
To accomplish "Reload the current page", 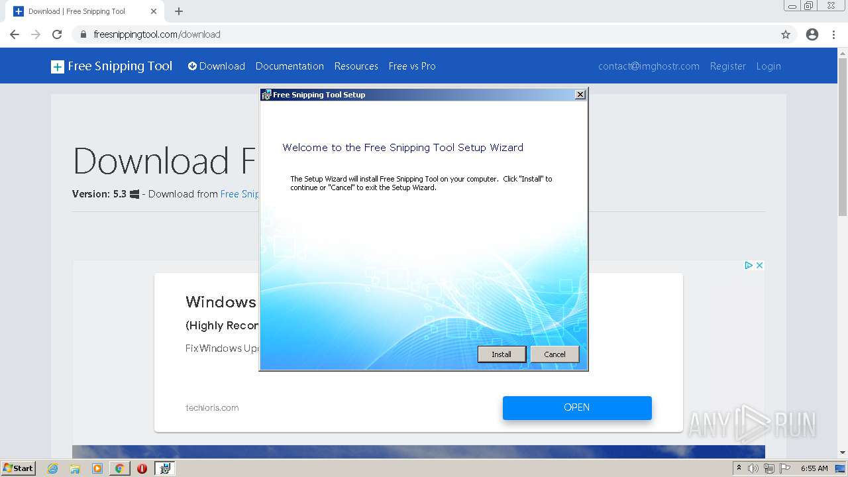I will click(x=57, y=34).
